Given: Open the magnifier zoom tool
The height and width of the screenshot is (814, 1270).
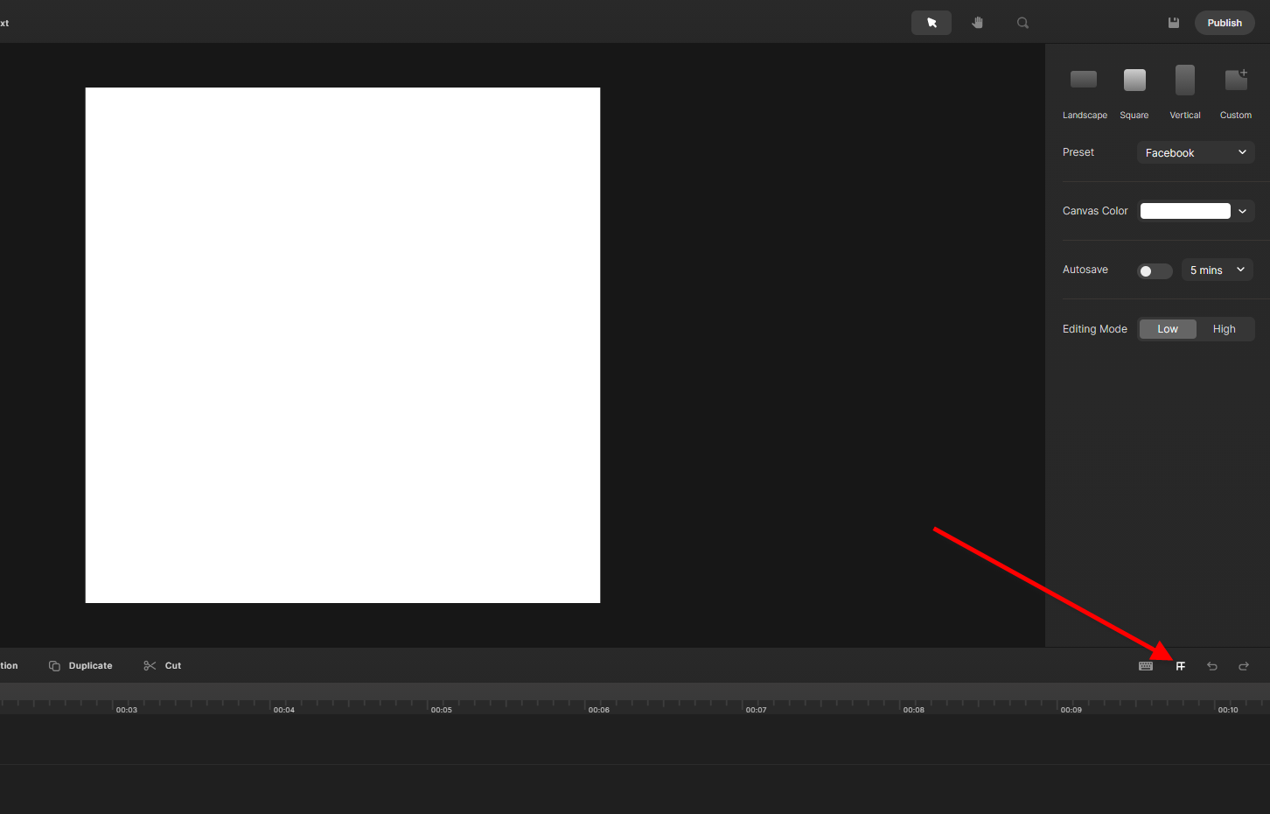Looking at the screenshot, I should [x=1022, y=23].
